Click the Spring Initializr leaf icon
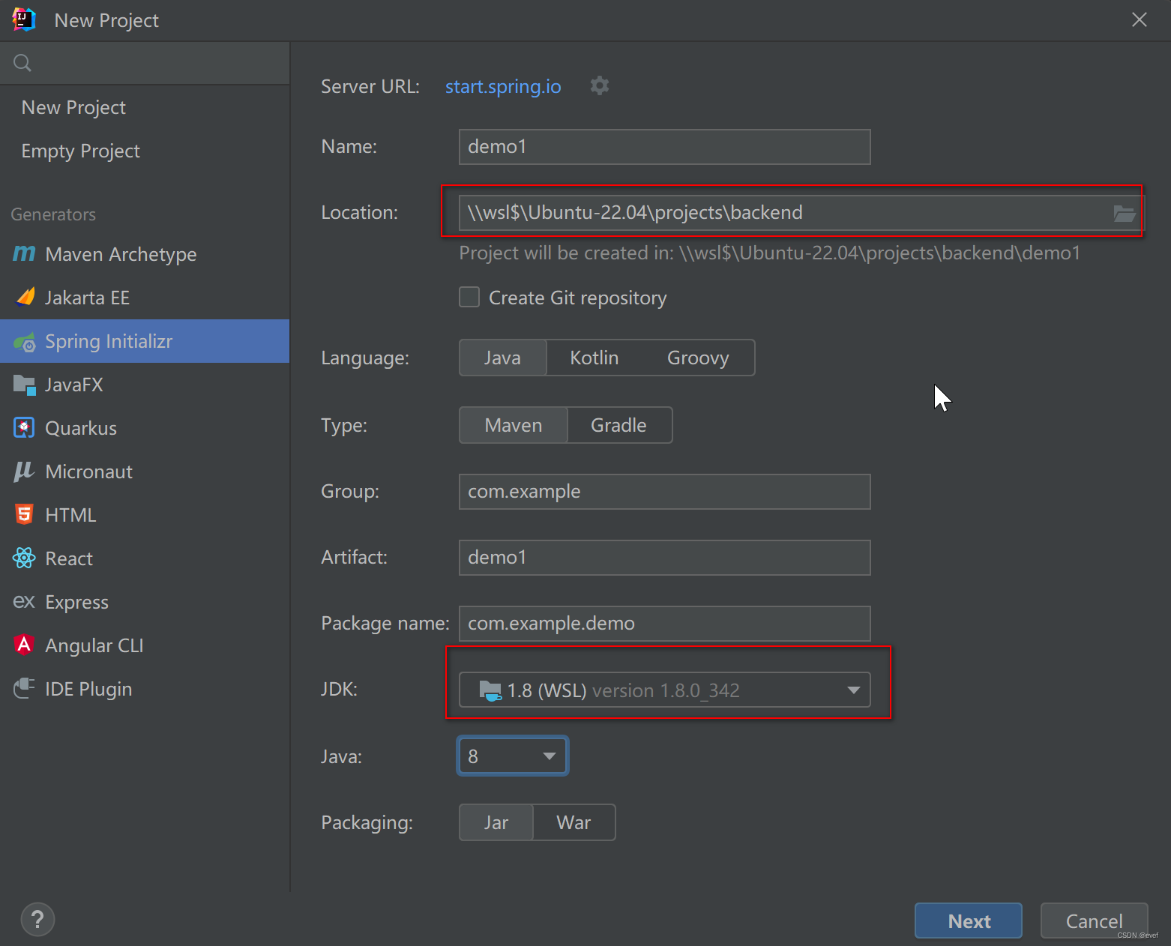The height and width of the screenshot is (946, 1171). [x=25, y=342]
